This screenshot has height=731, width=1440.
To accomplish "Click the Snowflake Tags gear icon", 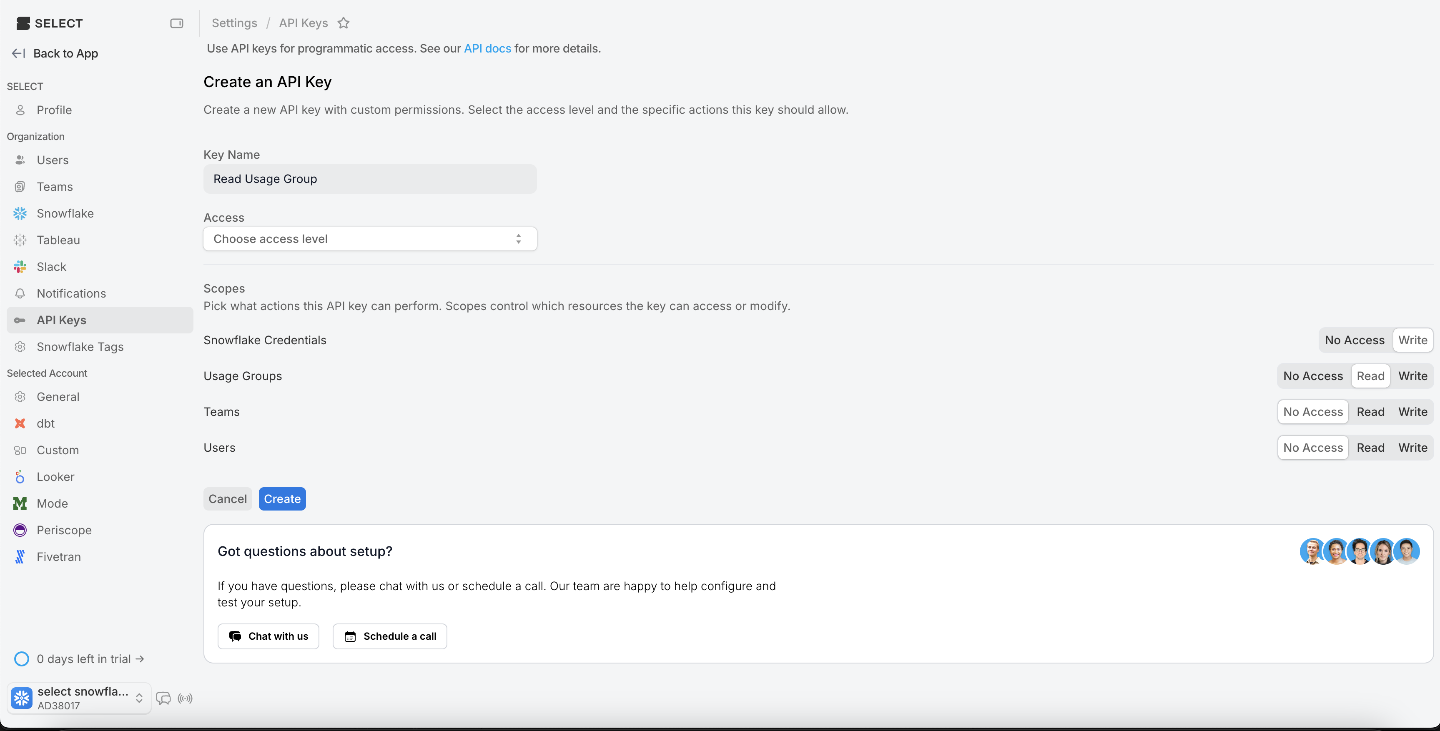I will (20, 346).
